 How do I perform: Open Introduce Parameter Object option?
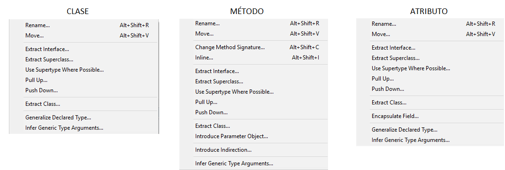coord(253,136)
